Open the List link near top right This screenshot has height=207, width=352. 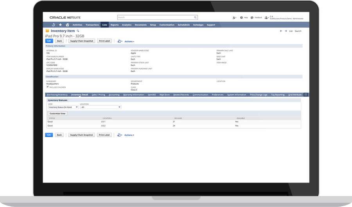(291, 31)
